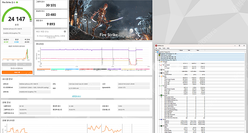Image resolution: width=248 pixels, height=133 pixels.
Task: Expand the Intel Core i5 12500 node
Action: [157, 55]
